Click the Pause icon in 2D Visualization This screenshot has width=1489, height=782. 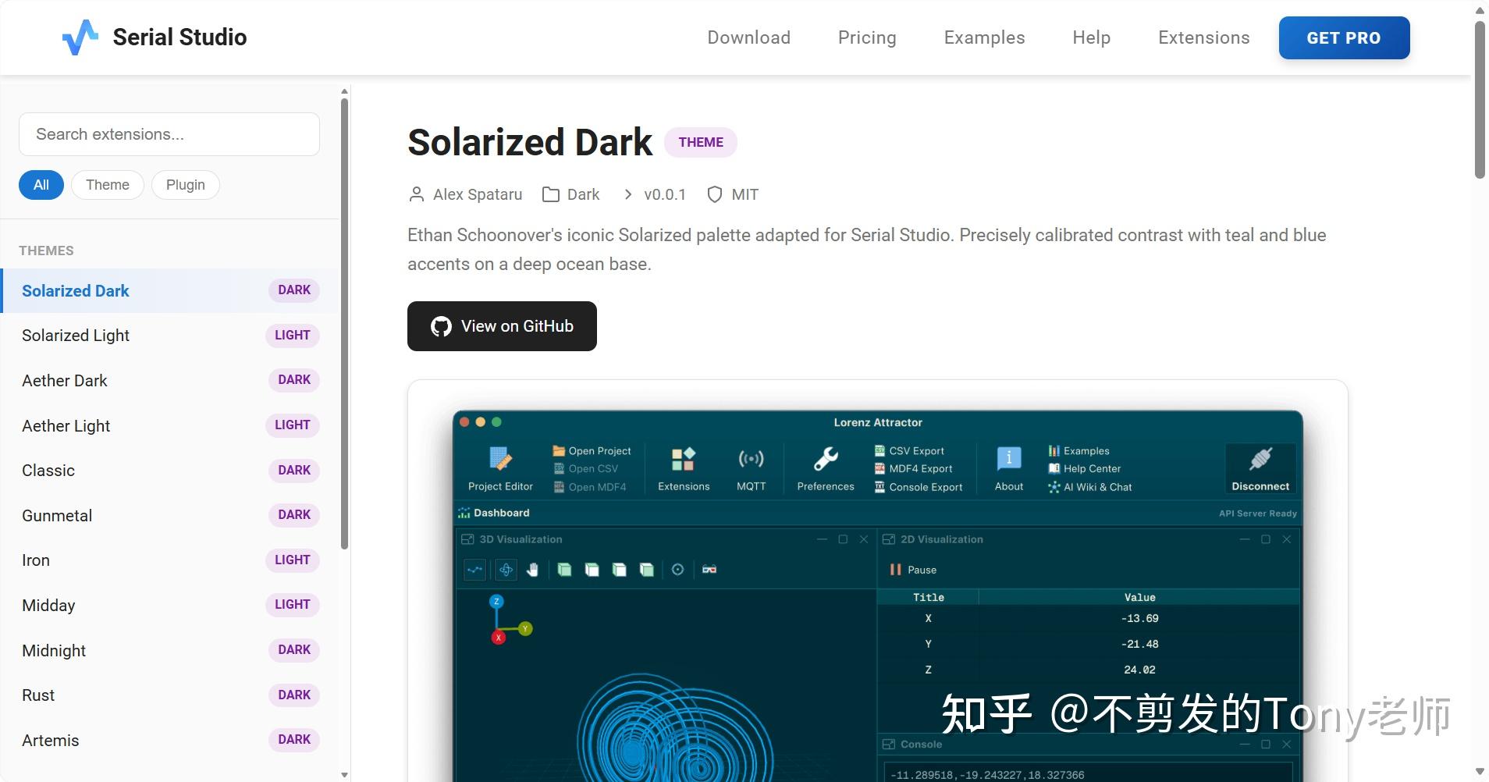pyautogui.click(x=895, y=570)
